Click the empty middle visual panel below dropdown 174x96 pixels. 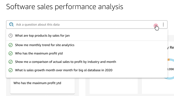[114, 86]
